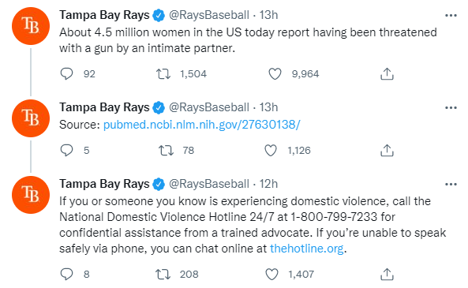Open more options menu on Source tweet
Viewport: 468px width, 288px height.
pos(451,107)
